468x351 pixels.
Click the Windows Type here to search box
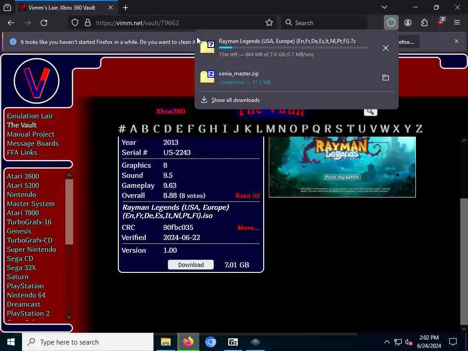(88, 342)
